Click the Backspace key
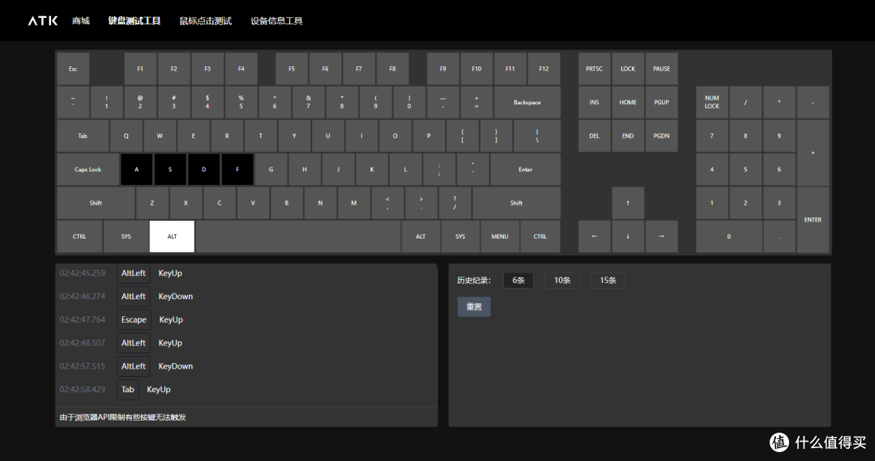875x461 pixels. [527, 103]
